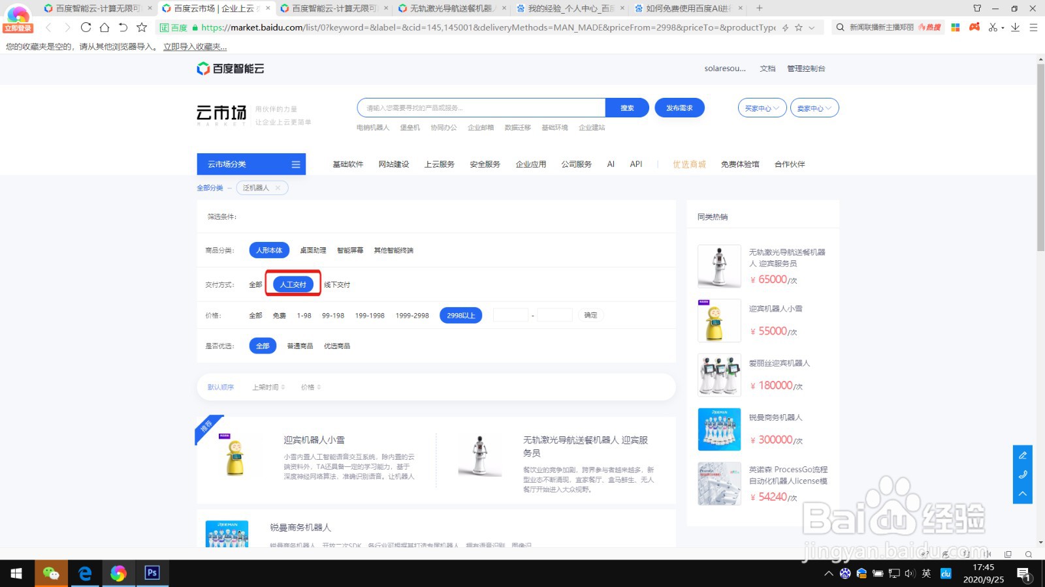Click the back-to-top arrow icon
Image resolution: width=1045 pixels, height=587 pixels.
point(1023,494)
